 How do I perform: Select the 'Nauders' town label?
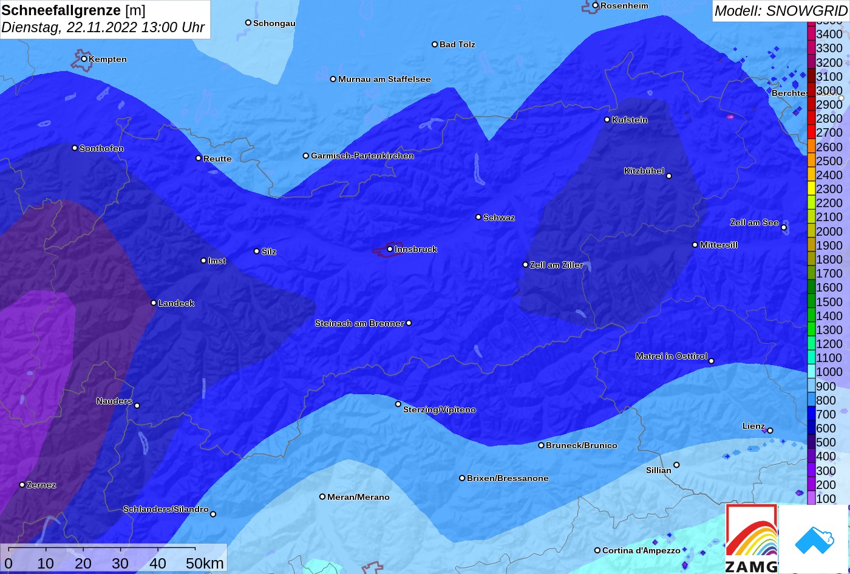point(114,401)
